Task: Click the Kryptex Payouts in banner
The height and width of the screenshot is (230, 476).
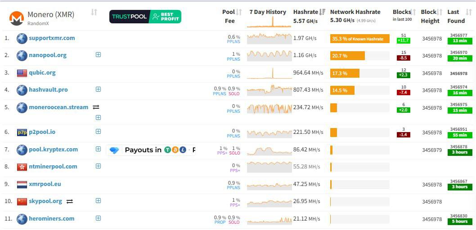Action: click(151, 150)
